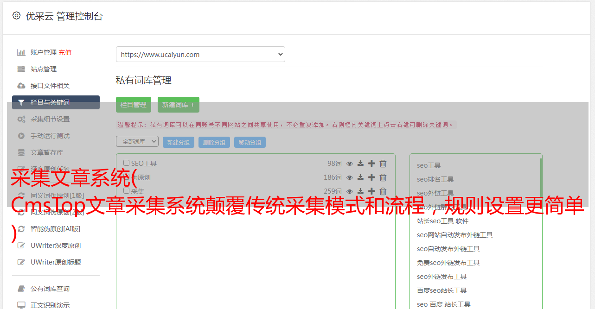Select keyword 'seo网站自动发布外链工具'

(x=455, y=235)
